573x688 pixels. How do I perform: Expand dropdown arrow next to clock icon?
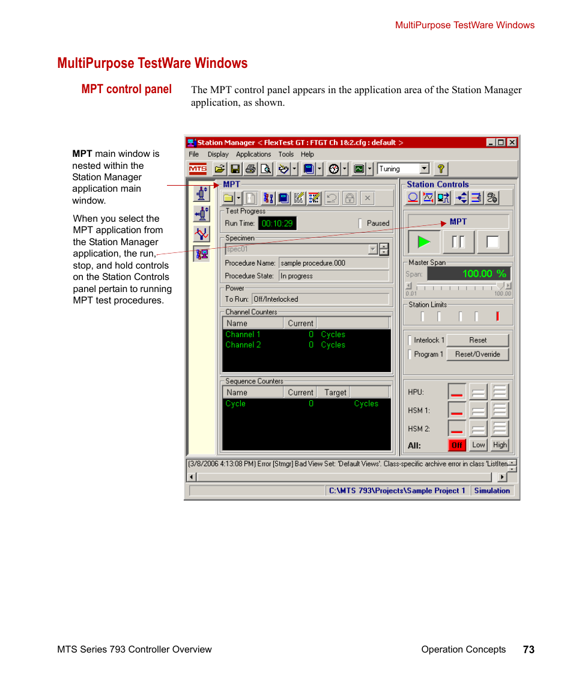344,169
